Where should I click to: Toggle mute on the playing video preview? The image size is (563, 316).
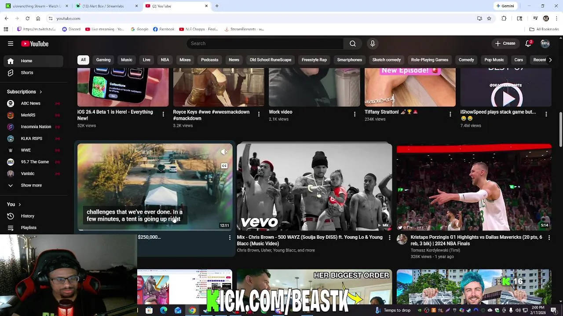click(x=224, y=152)
